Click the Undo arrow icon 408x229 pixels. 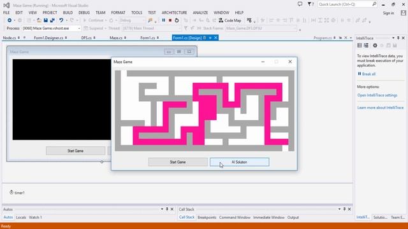61,20
